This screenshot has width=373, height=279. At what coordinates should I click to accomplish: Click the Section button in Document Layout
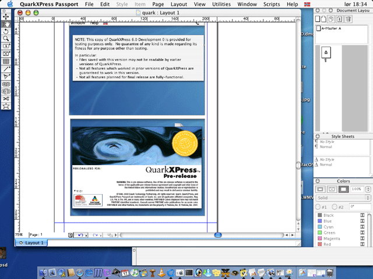coord(340,19)
